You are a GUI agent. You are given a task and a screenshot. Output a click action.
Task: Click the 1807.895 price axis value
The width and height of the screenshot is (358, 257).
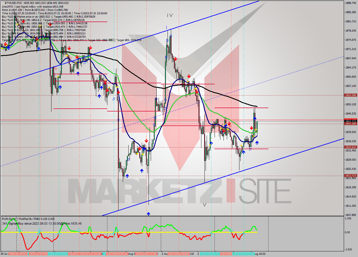[350, 215]
